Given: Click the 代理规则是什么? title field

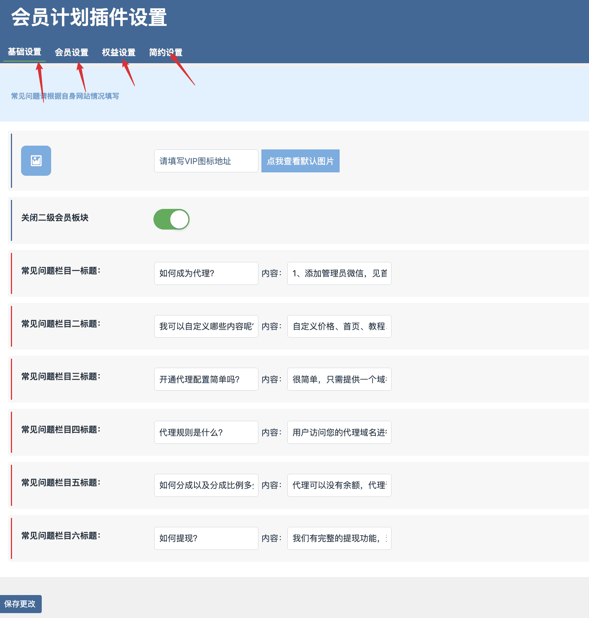Looking at the screenshot, I should click(x=206, y=432).
